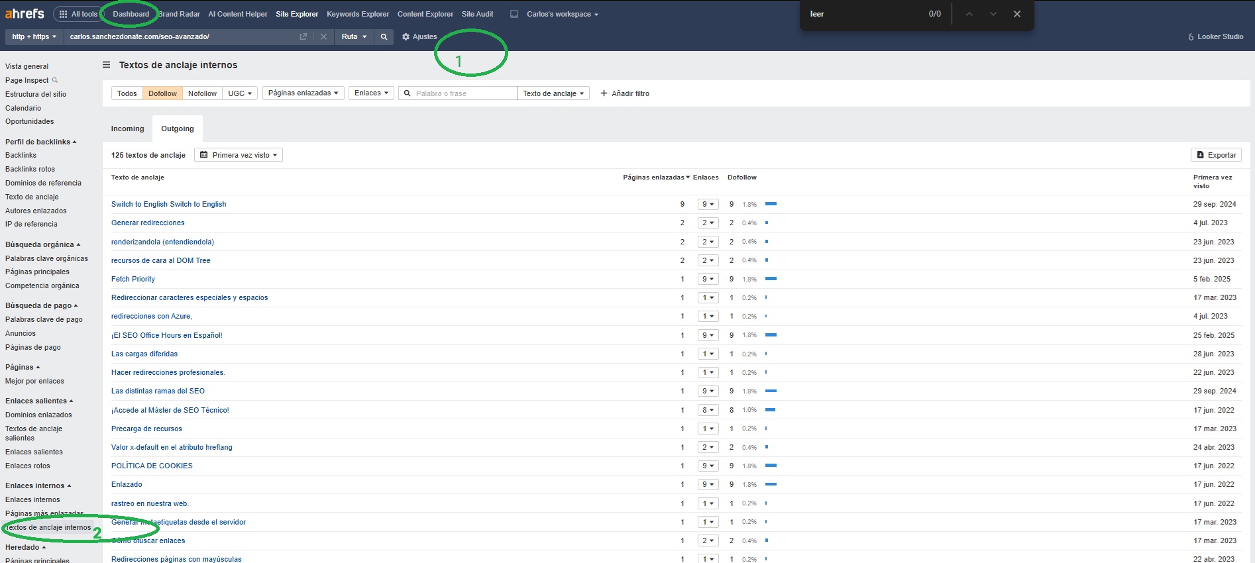The height and width of the screenshot is (563, 1255).
Task: Open Site Explorer in top menu
Action: coord(297,14)
